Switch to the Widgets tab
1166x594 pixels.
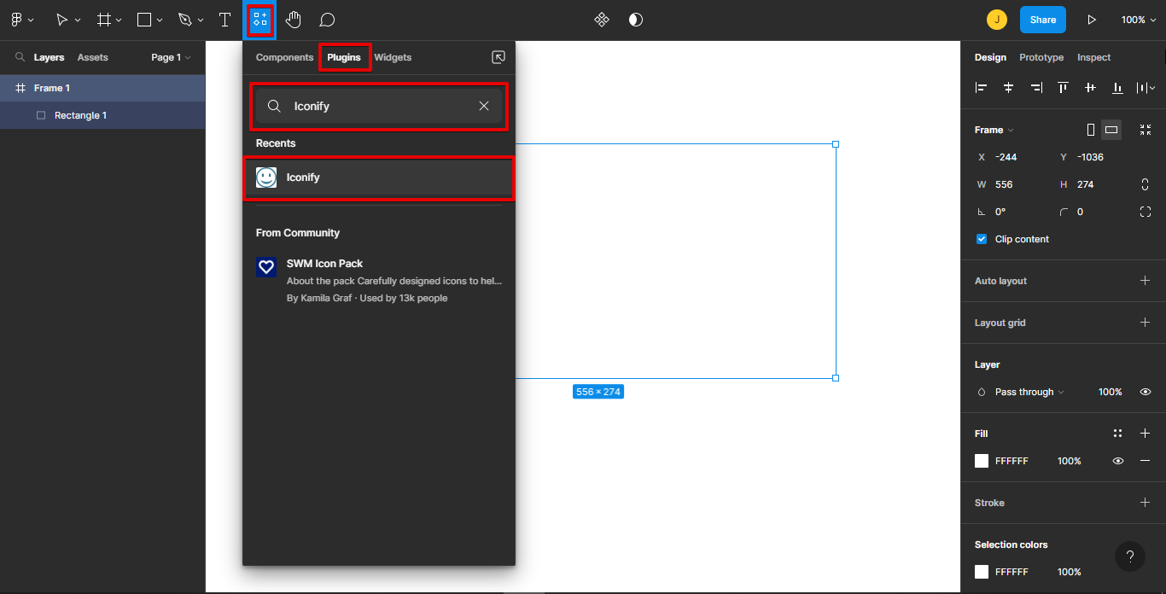tap(393, 57)
